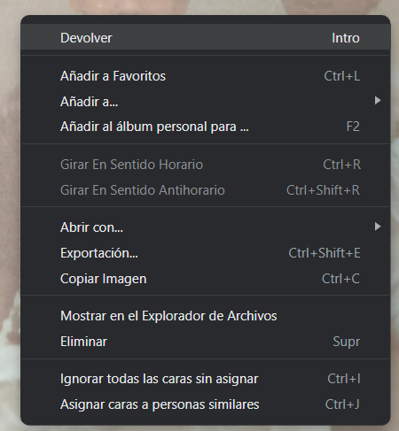Click Ignorar todas las caras sin asignar
Viewport: 399px width, 431px height.
click(x=206, y=379)
